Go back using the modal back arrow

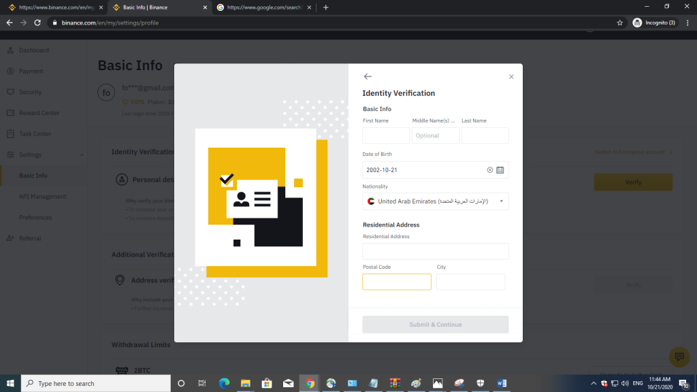368,76
